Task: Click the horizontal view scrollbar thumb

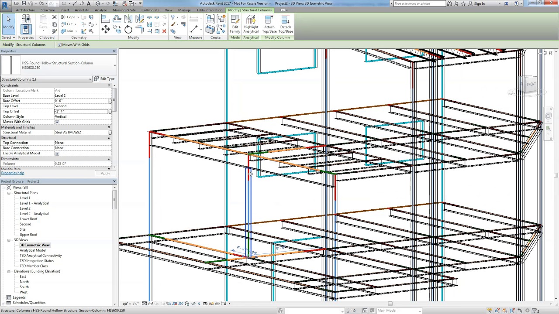Action: pos(390,304)
